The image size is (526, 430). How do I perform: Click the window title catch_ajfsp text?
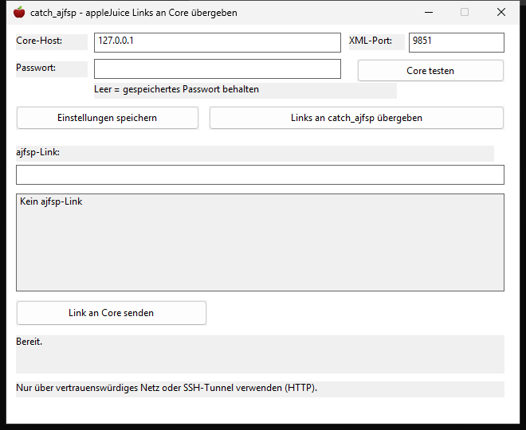pos(134,13)
